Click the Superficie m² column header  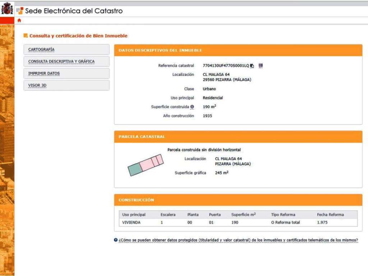click(243, 215)
